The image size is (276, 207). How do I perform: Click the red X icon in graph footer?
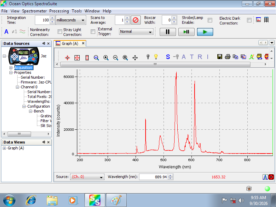[271, 177]
